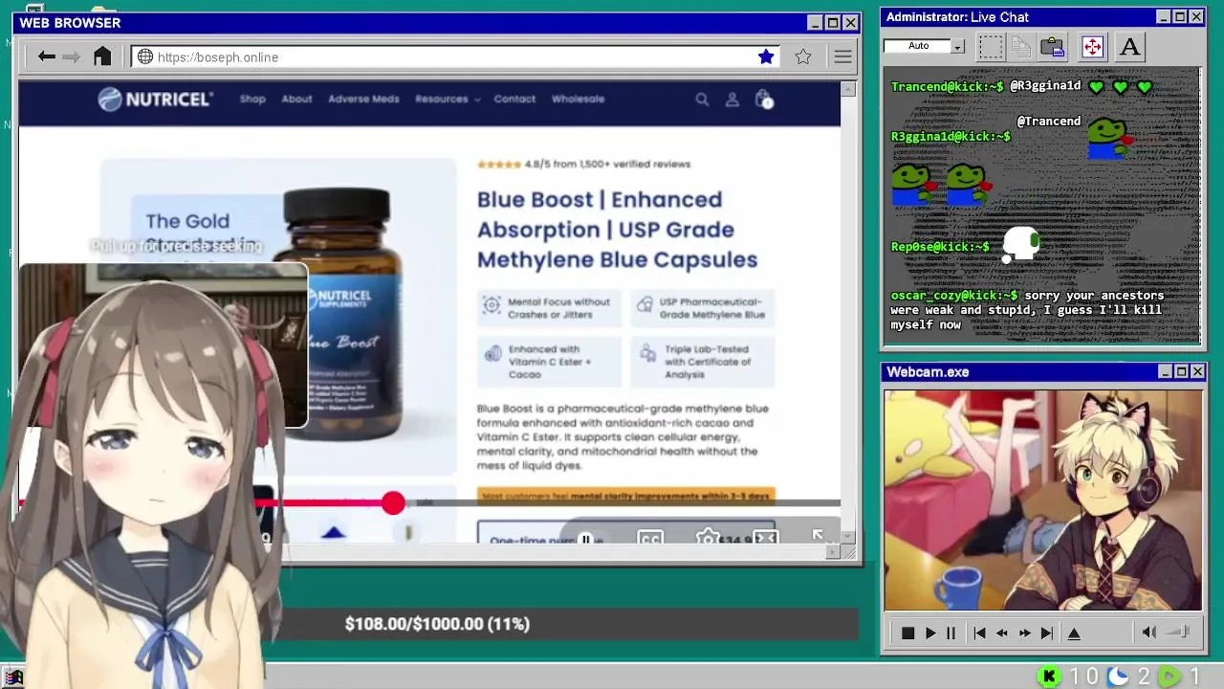Adjust the Webcam.exe volume slider
1224x689 pixels.
(x=1179, y=633)
